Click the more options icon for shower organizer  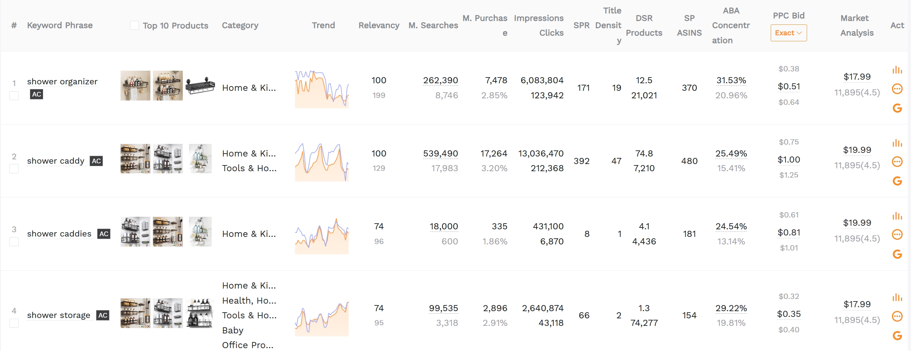[x=897, y=89]
